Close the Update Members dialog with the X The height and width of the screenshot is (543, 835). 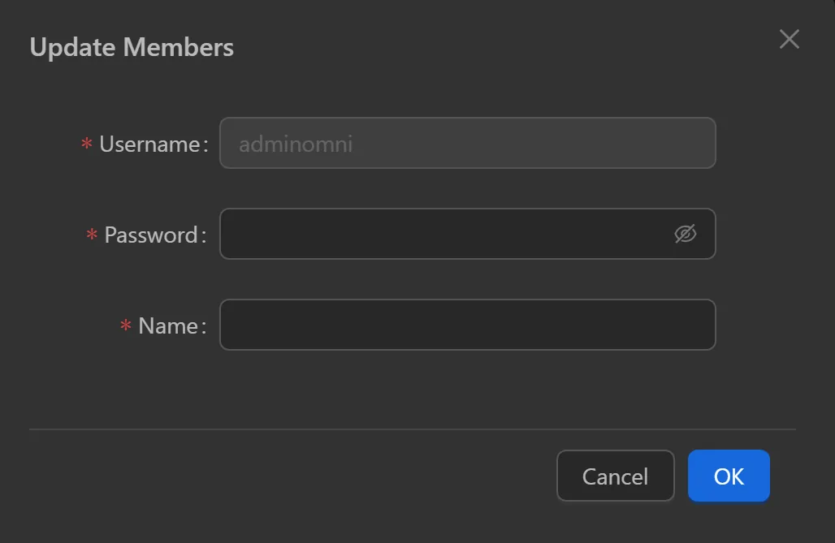(789, 39)
